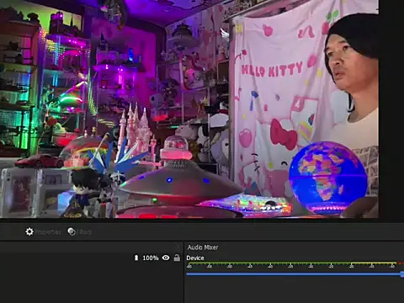Click the Properties text label
Image resolution: width=404 pixels, height=303 pixels.
click(x=47, y=232)
